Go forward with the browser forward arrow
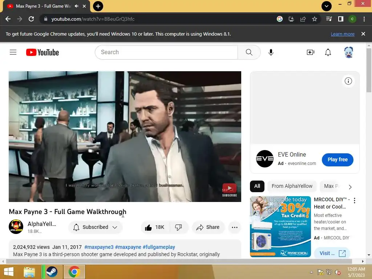Viewport: 372px width, 279px height. 20,19
